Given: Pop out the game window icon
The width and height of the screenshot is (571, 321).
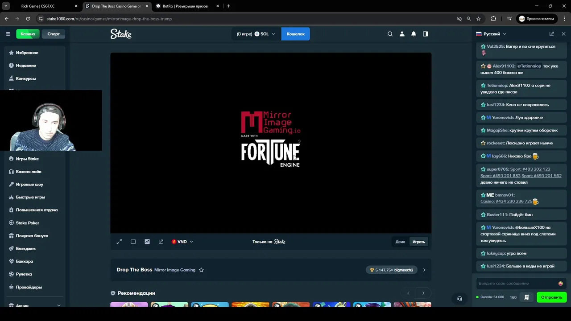Looking at the screenshot, I should coord(161,242).
